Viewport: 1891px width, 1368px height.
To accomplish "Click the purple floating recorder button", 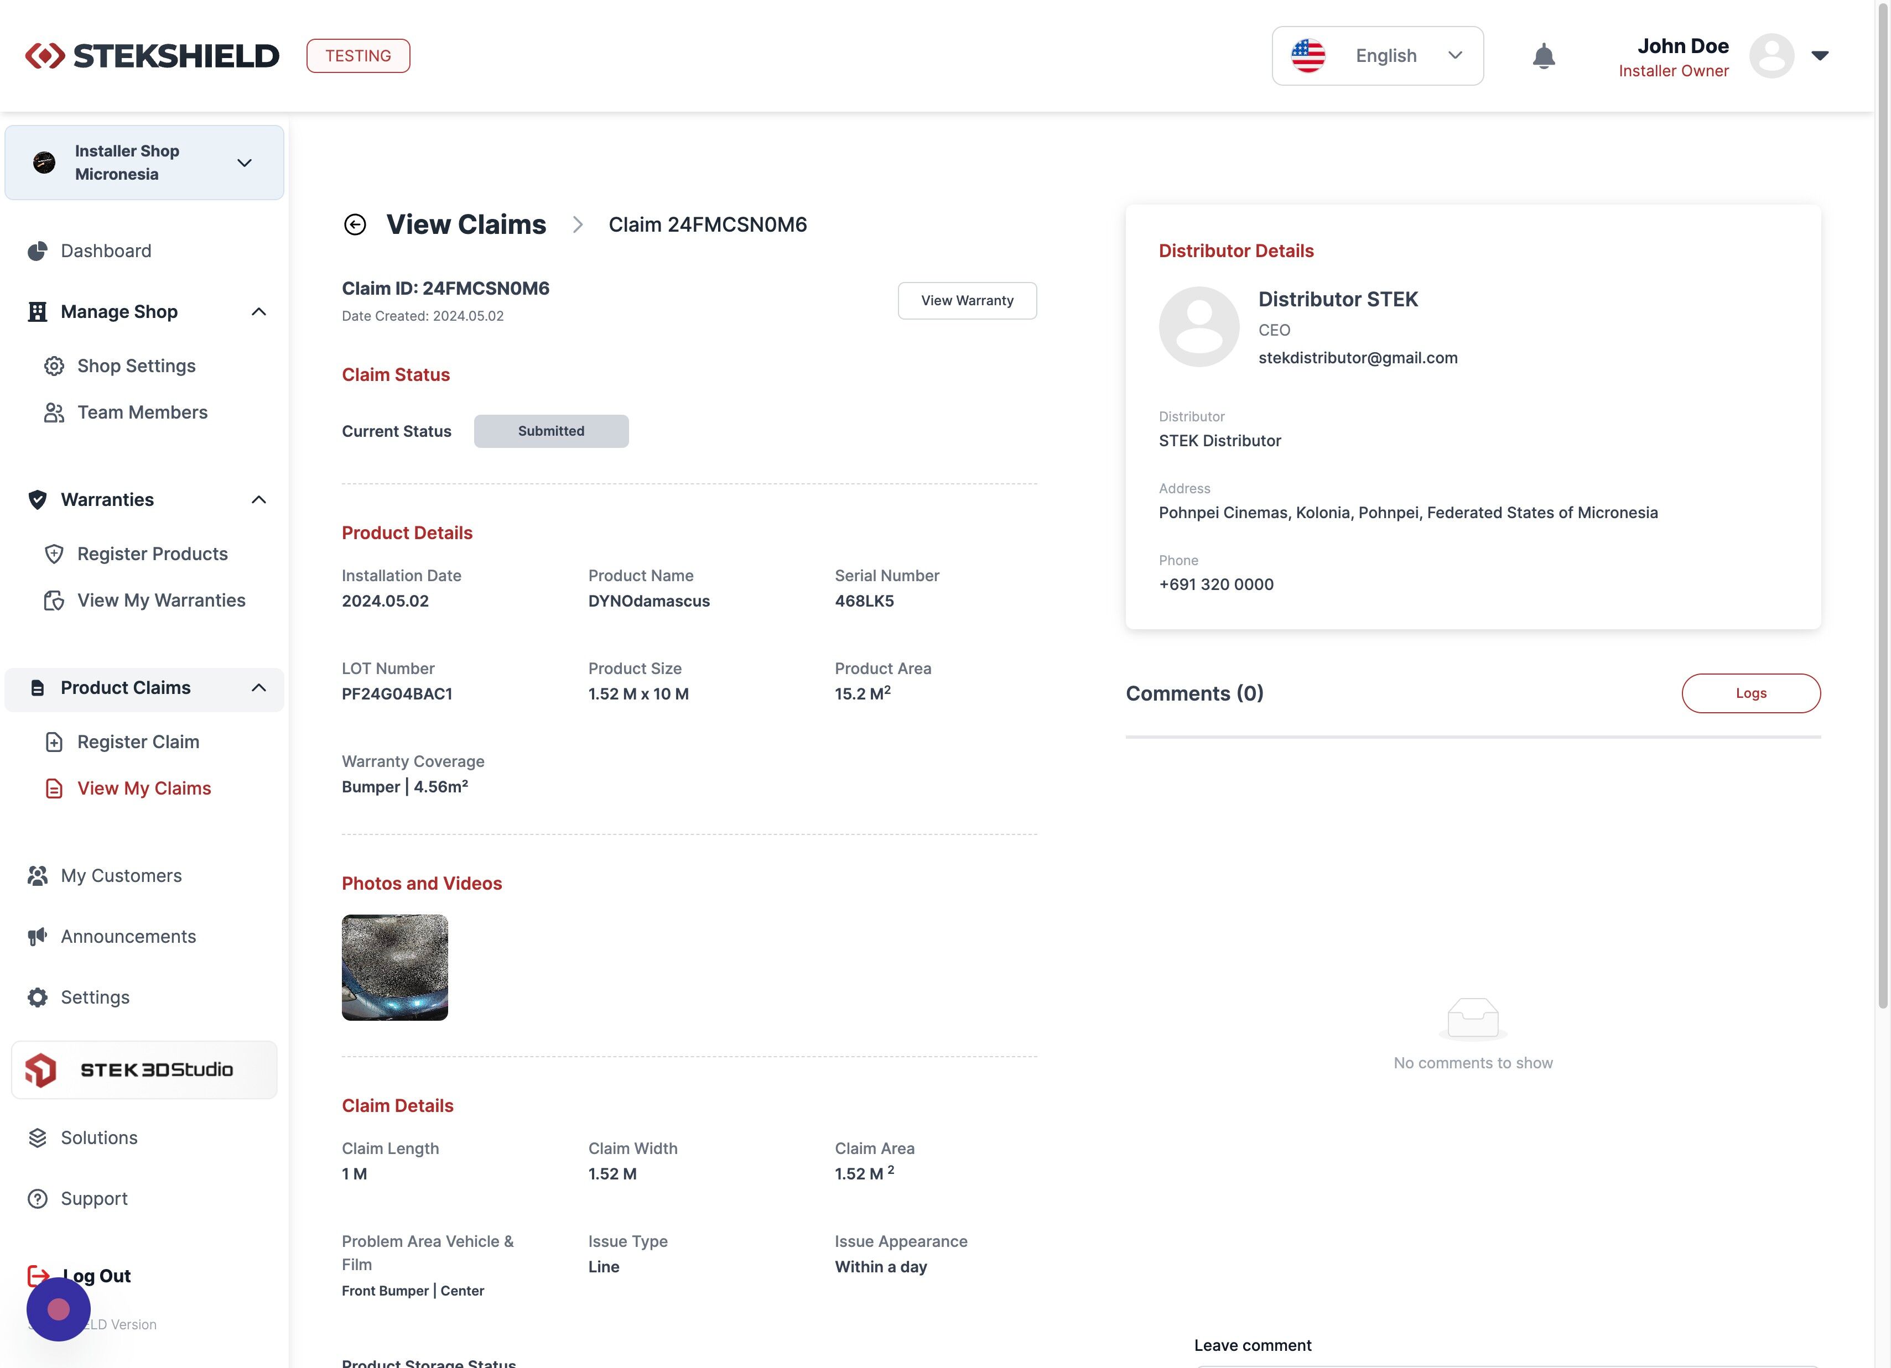I will pos(58,1310).
